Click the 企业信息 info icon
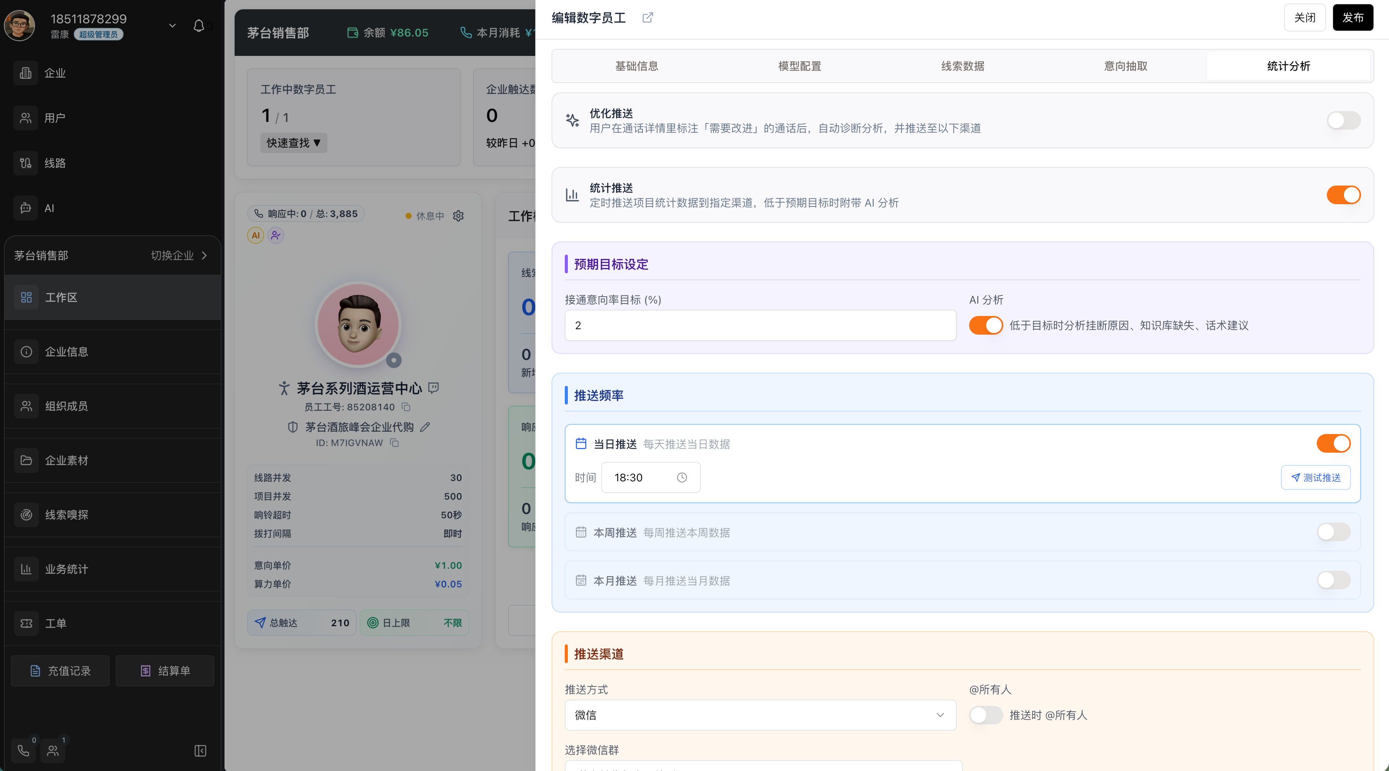The width and height of the screenshot is (1389, 771). pyautogui.click(x=26, y=352)
